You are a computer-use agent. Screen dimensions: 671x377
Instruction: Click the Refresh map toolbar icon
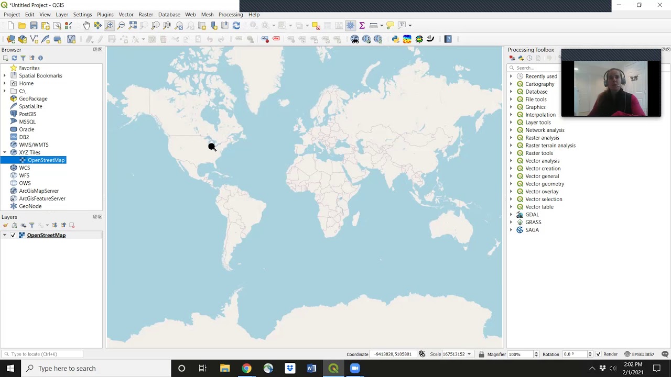click(236, 25)
